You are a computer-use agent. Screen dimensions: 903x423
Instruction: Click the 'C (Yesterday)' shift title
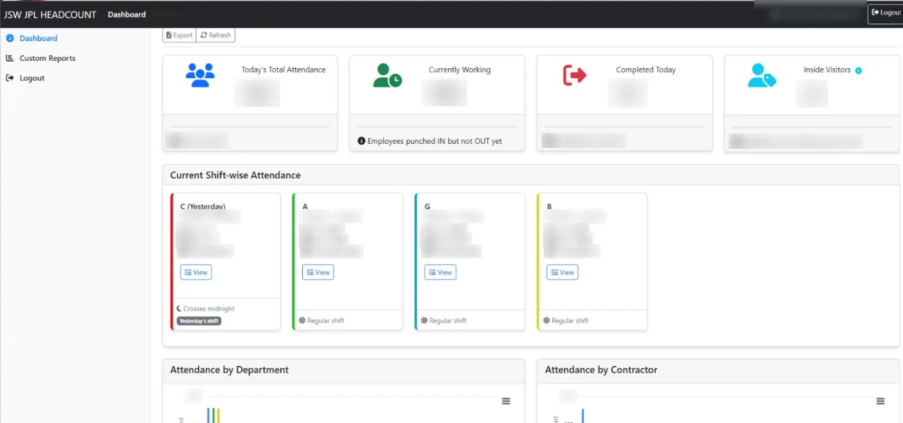click(x=203, y=207)
